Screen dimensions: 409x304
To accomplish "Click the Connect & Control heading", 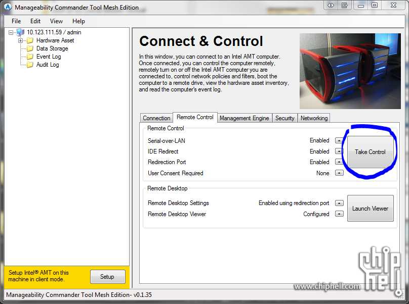I will 201,41.
